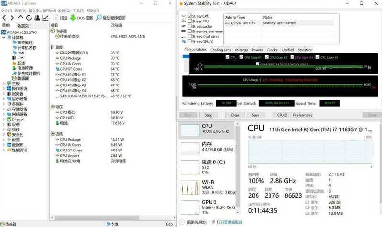This screenshot has width=382, height=227.
Task: Go forward with the AIDA64 toolbar arrow
Action: point(12,18)
